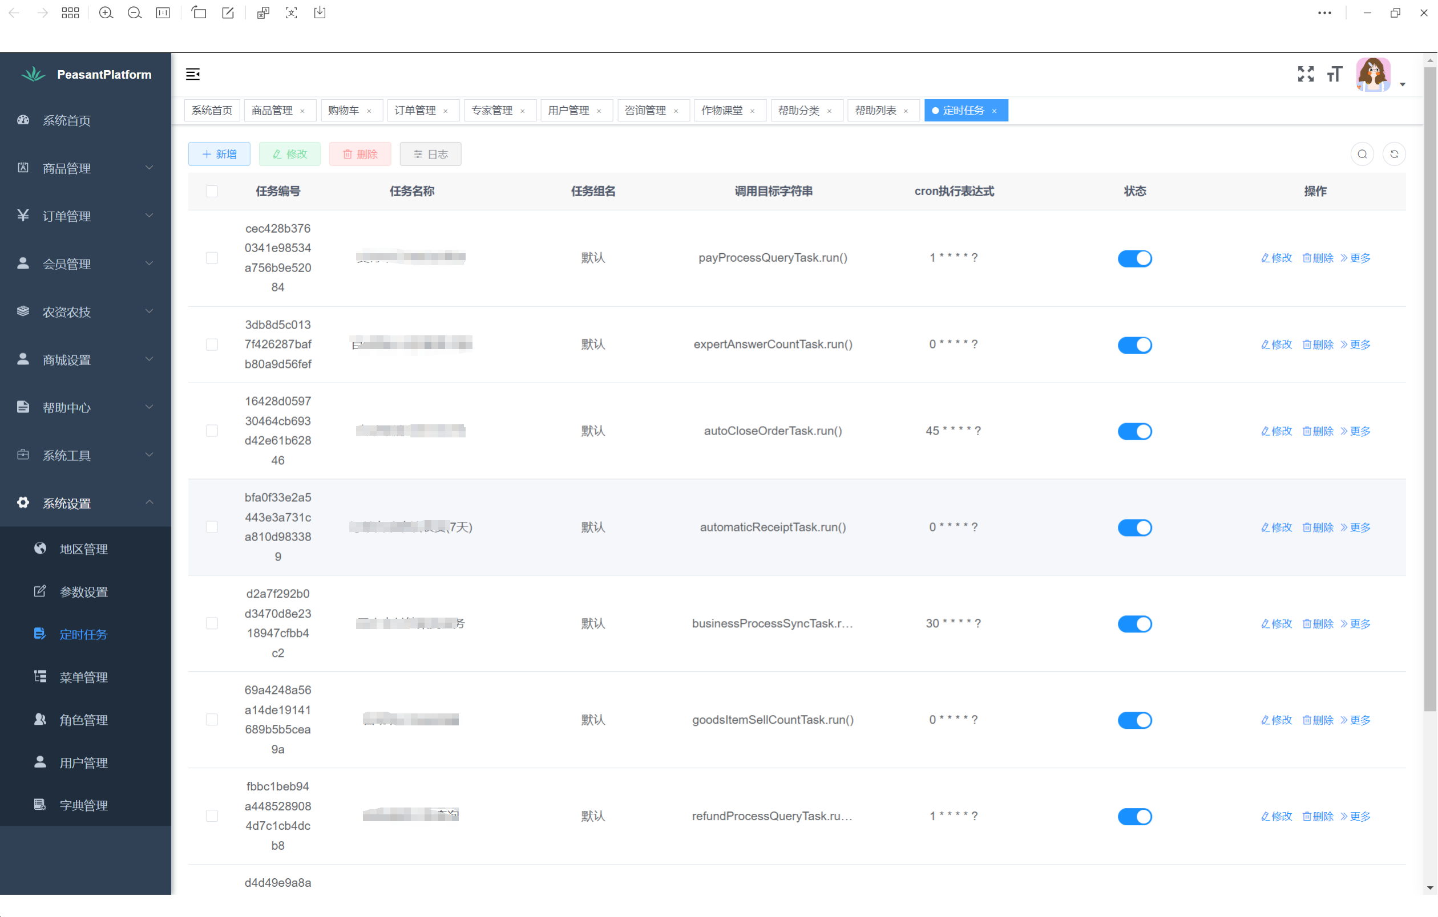Disable the payProcessQueryTask status switch
Viewport: 1438px width, 917px height.
(x=1134, y=258)
